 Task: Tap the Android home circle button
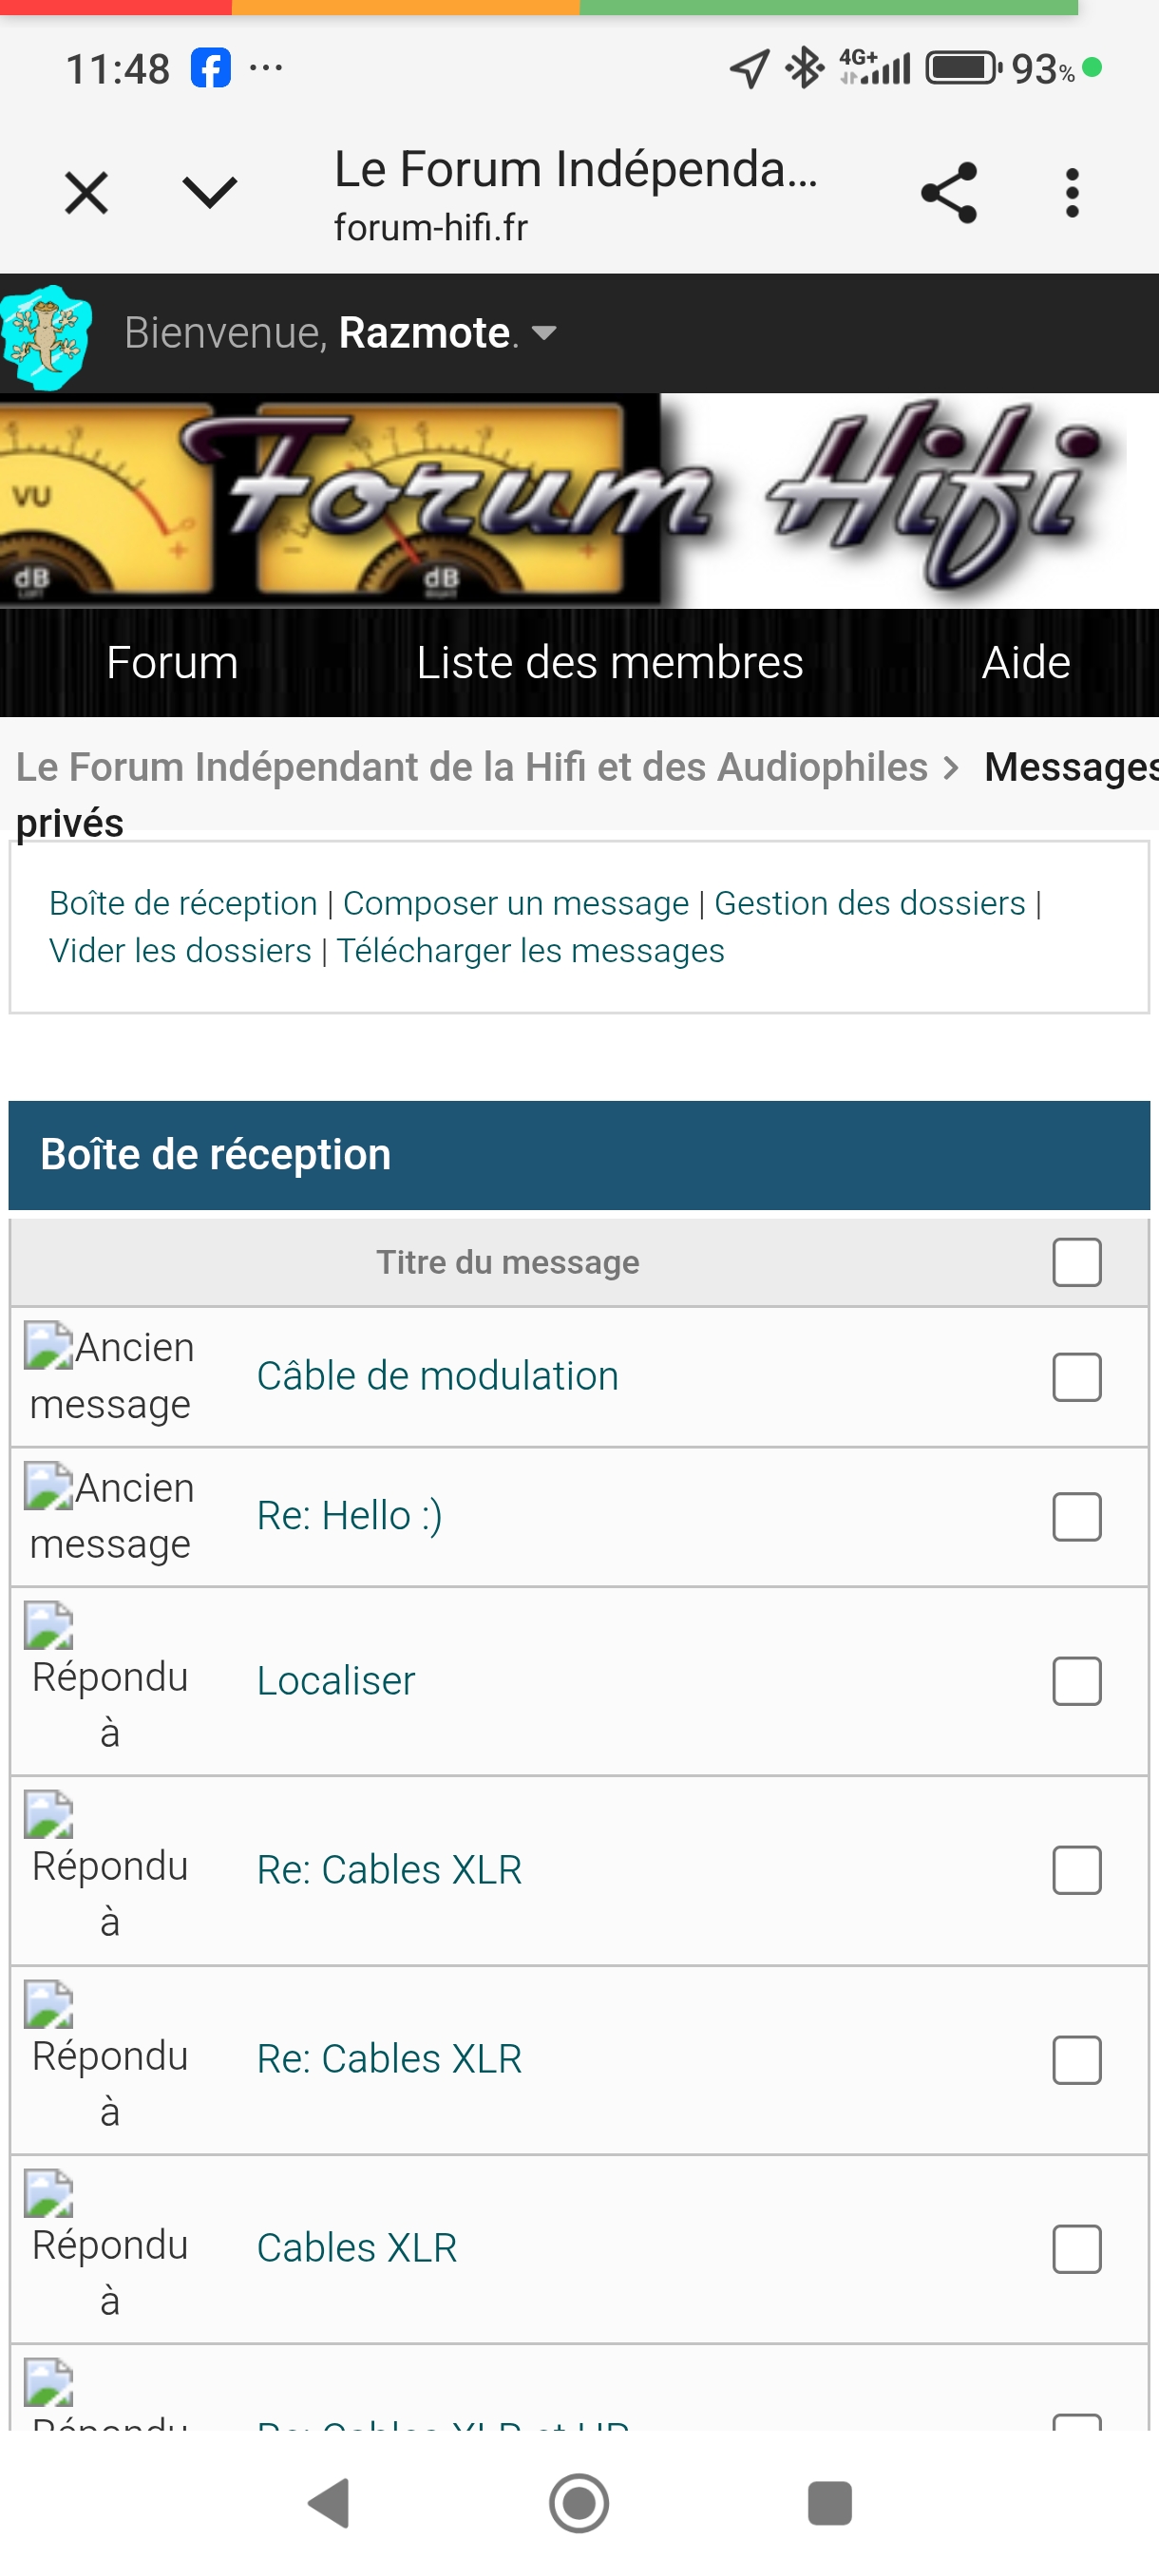click(579, 2503)
